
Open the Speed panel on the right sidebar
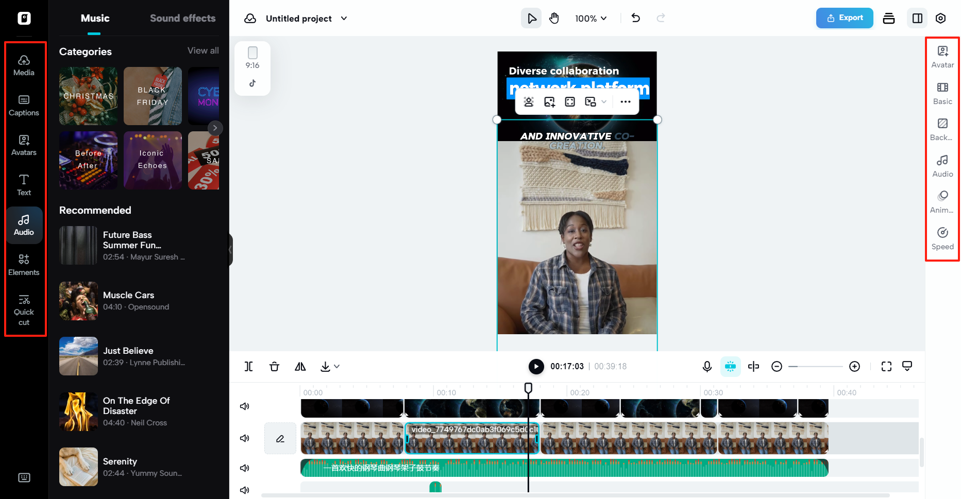942,238
